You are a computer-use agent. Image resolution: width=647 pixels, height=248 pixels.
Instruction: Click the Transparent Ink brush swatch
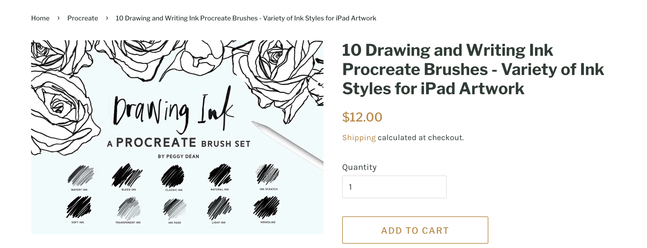tap(129, 208)
